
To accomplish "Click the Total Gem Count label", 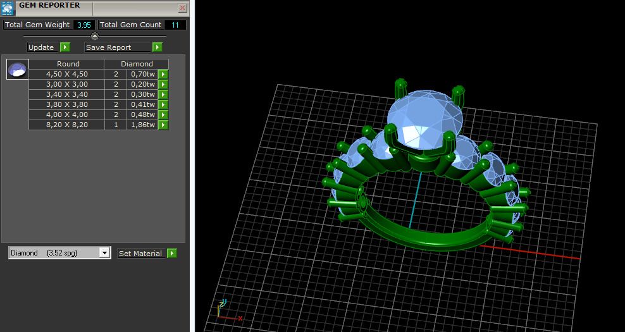I will [x=130, y=25].
